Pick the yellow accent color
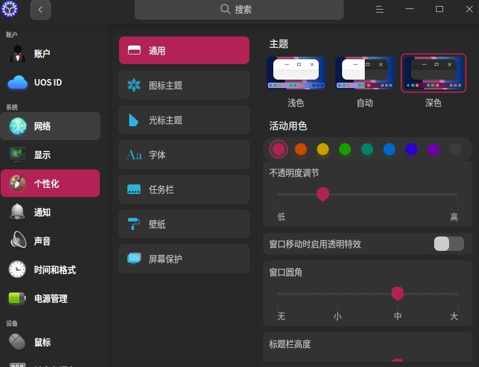Screen dimensions: 479x367 pyautogui.click(x=323, y=149)
